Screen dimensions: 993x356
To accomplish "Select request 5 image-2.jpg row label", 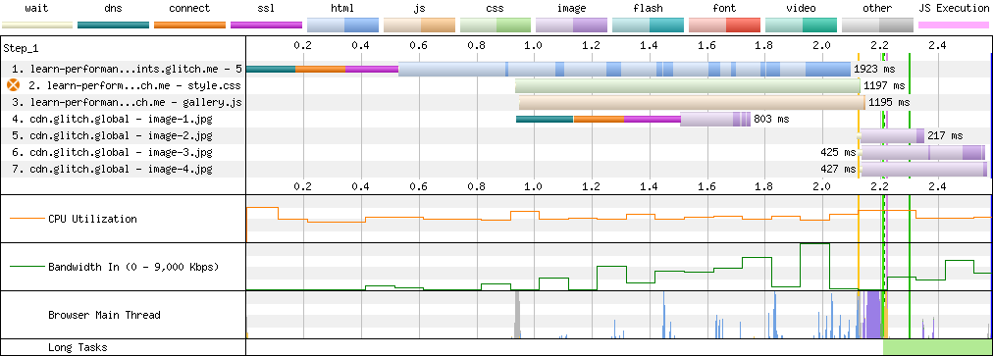I will [112, 135].
